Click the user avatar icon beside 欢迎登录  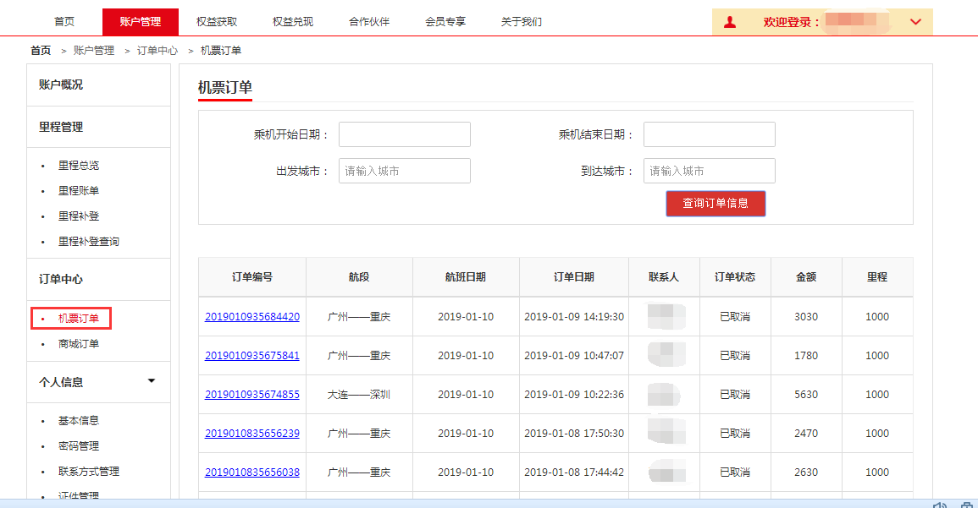[730, 22]
